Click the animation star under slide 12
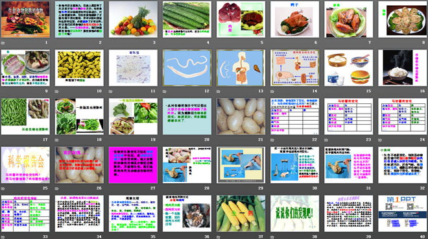The width and height of the screenshot is (428, 239). (165, 92)
